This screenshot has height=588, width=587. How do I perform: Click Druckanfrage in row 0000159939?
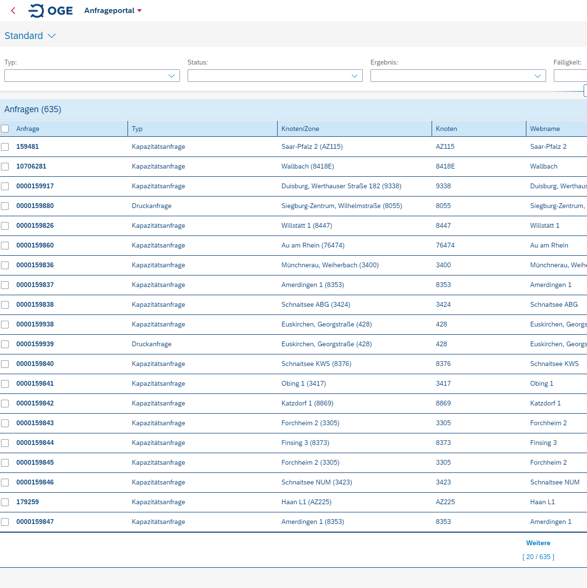click(x=152, y=344)
